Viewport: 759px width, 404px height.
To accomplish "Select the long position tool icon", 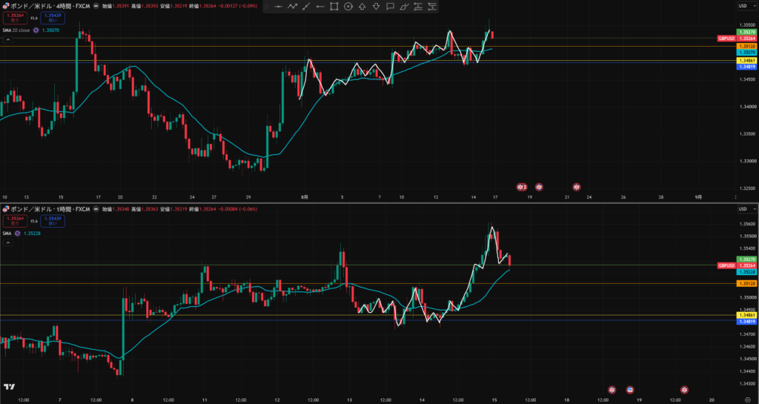I will pos(418,6).
